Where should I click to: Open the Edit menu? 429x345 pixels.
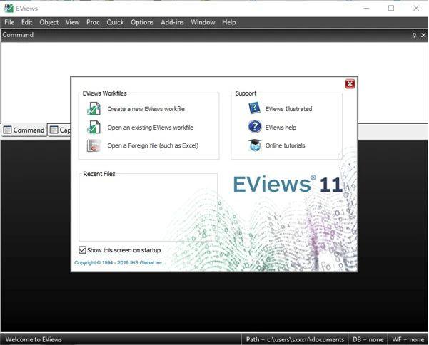pyautogui.click(x=27, y=22)
